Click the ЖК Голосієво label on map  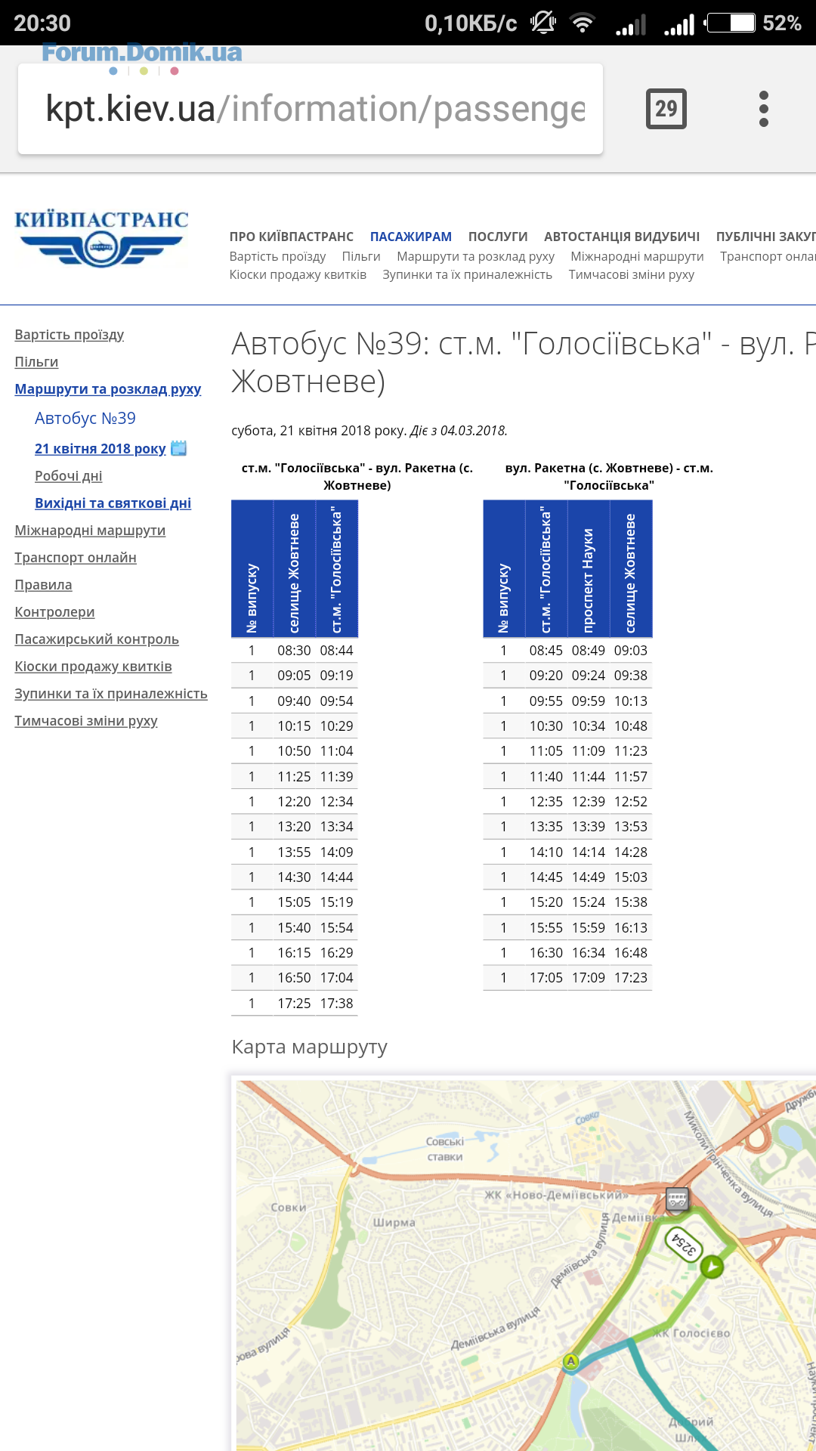(x=691, y=1333)
